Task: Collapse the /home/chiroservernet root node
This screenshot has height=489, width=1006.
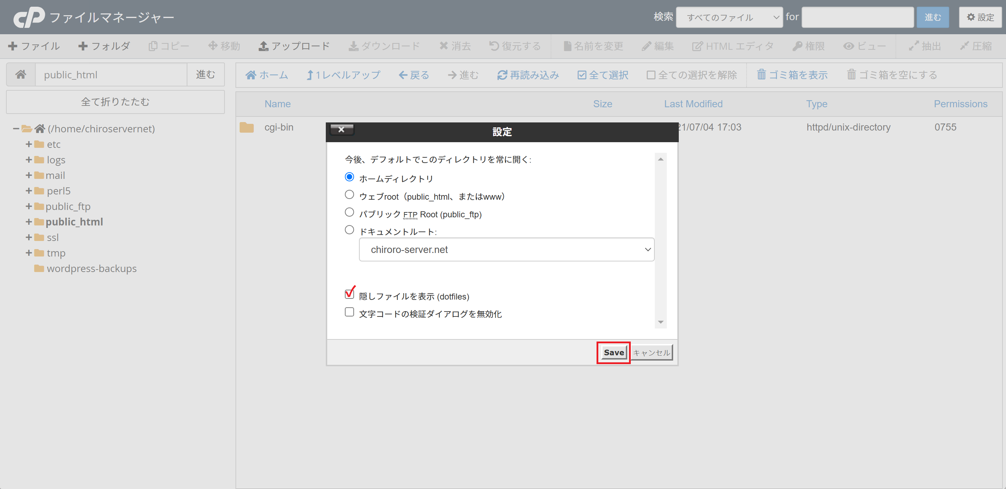Action: click(x=16, y=128)
